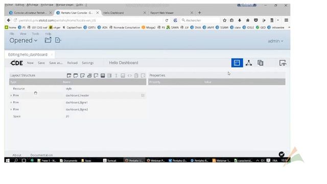Select the dashboard_ligne1 name cell
The width and height of the screenshot is (327, 184).
(x=77, y=102)
